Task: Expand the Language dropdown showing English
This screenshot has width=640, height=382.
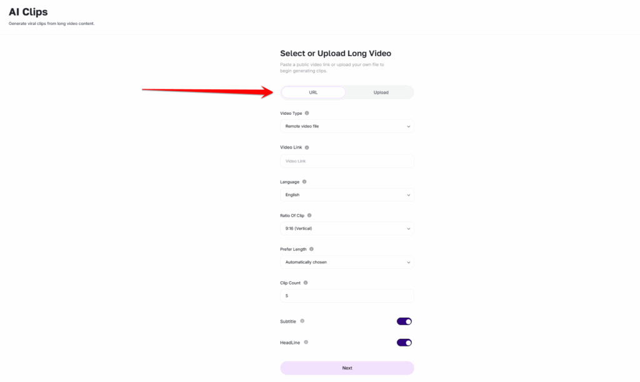Action: [347, 195]
